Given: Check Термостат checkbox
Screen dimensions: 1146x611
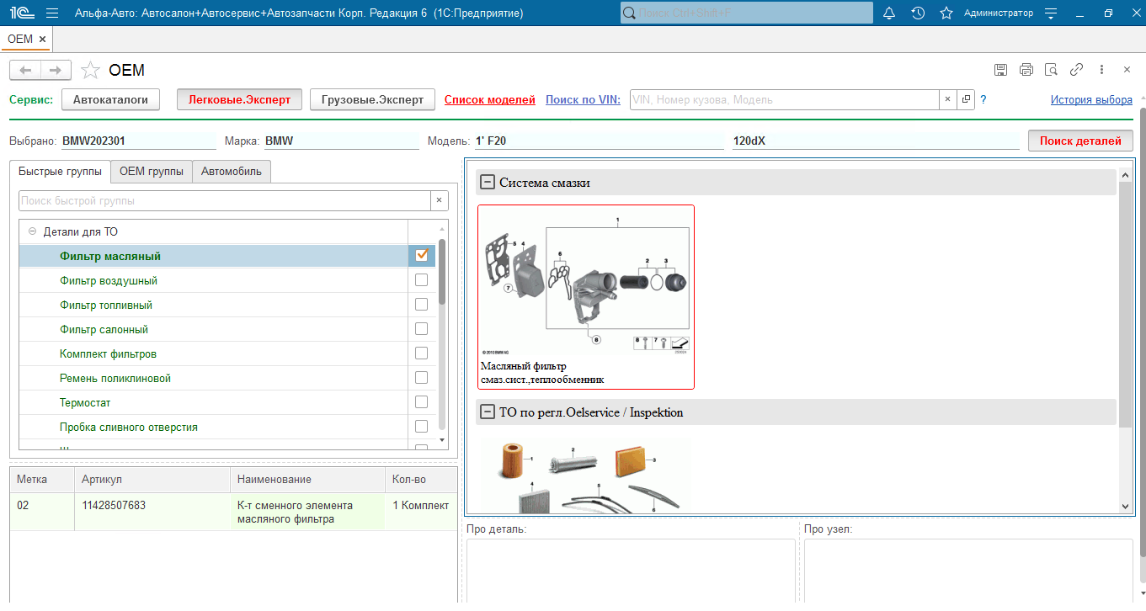Looking at the screenshot, I should pos(422,402).
